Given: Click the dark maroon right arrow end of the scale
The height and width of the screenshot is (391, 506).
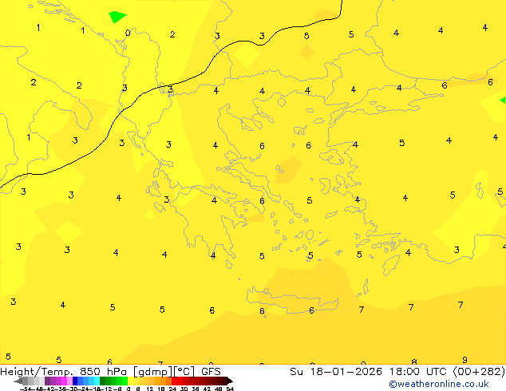Looking at the screenshot, I should pyautogui.click(x=229, y=381).
